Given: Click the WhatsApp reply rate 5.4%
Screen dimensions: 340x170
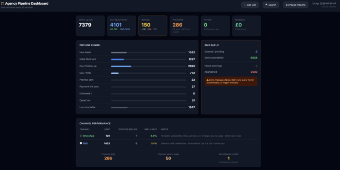Looking at the screenshot, I should click(x=154, y=136).
